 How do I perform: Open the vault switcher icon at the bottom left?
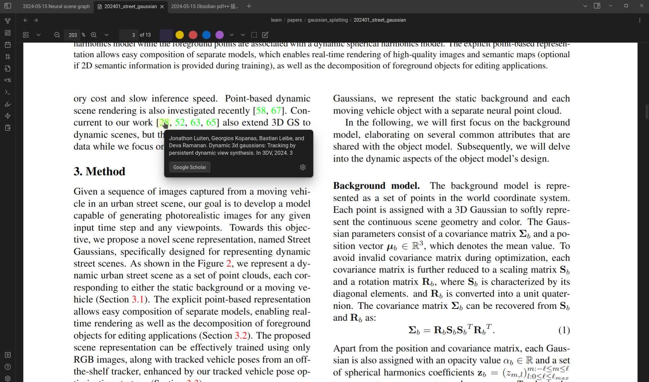(8, 355)
